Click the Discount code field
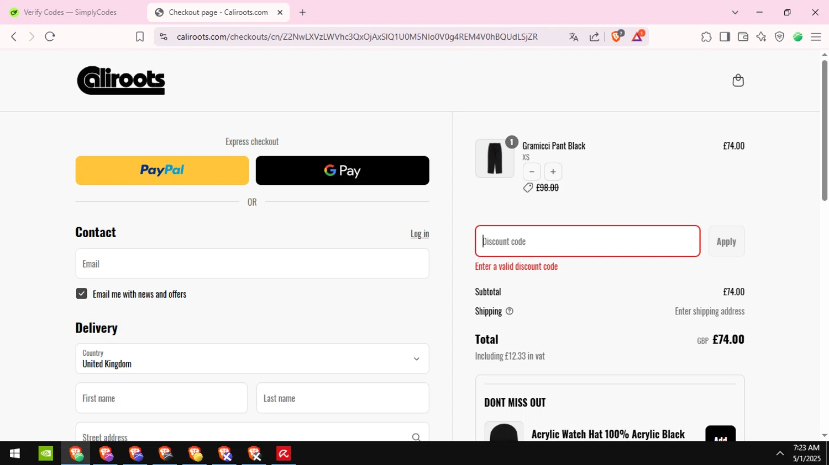Image resolution: width=829 pixels, height=465 pixels. pos(587,241)
